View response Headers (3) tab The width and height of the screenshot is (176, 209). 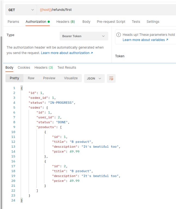pos(44,68)
